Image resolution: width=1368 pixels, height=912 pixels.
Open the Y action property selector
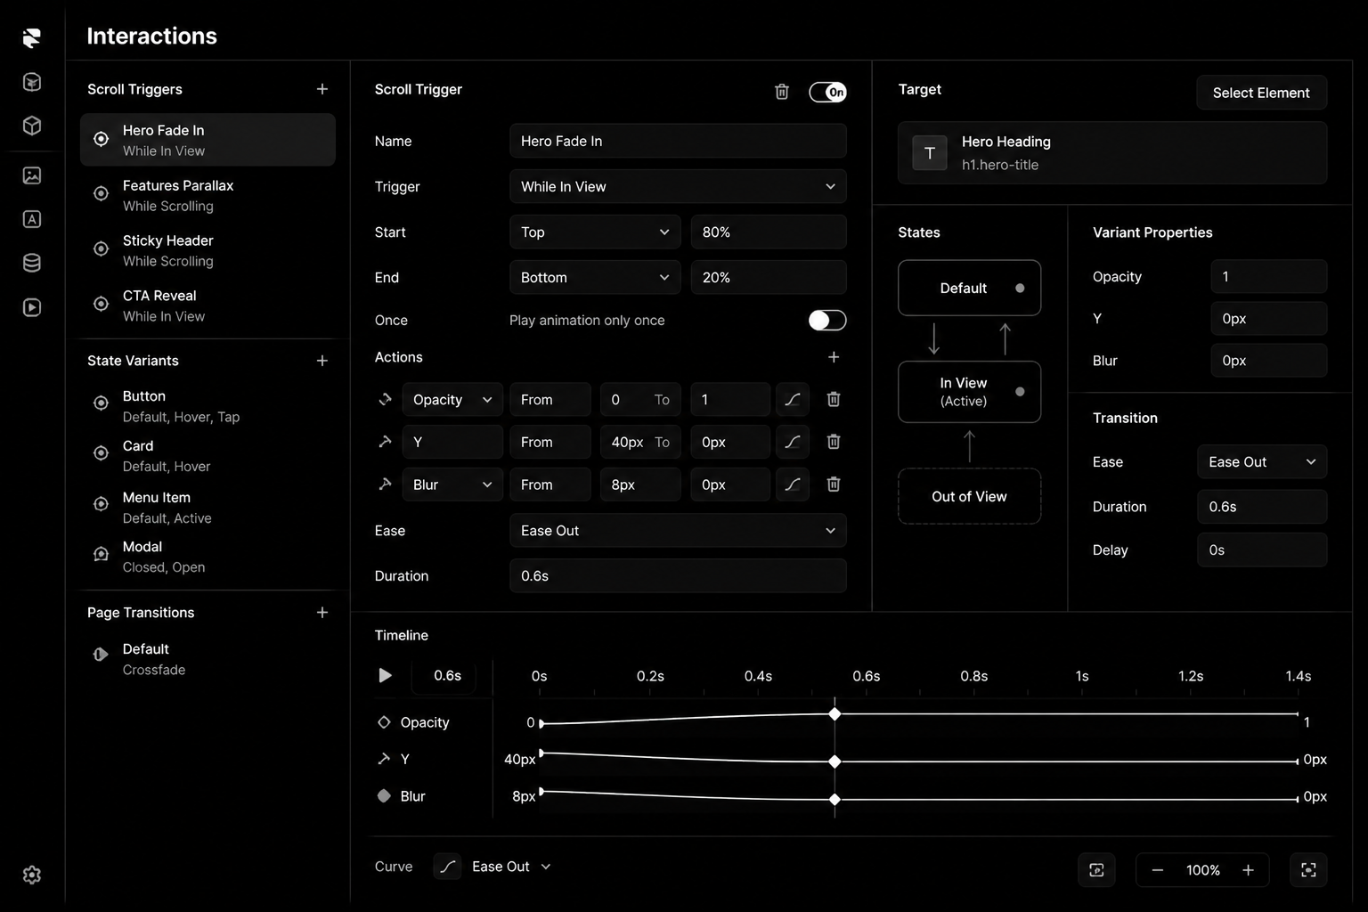coord(452,442)
